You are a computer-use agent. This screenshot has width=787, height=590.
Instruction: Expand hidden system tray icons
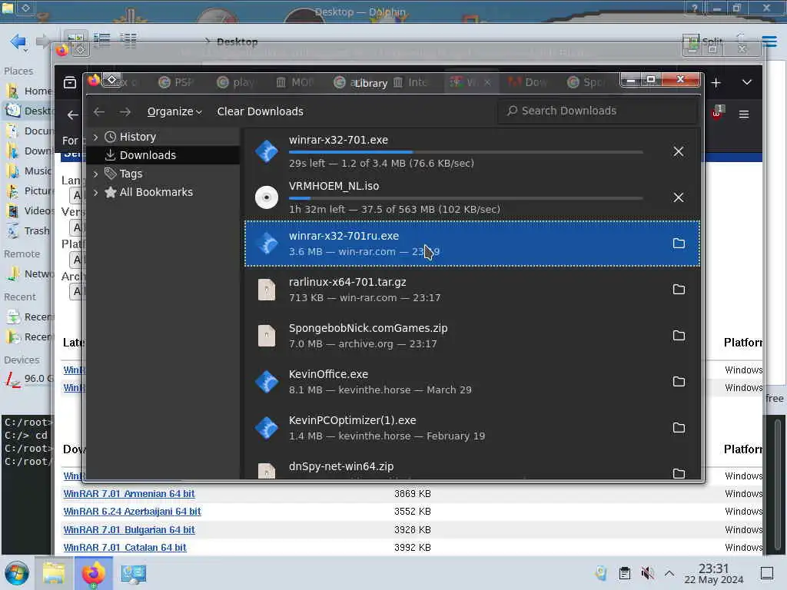tap(669, 573)
